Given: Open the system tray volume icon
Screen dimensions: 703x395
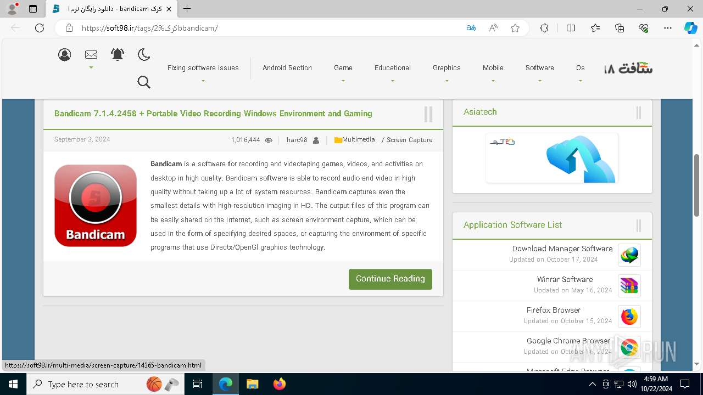Looking at the screenshot, I should (632, 384).
